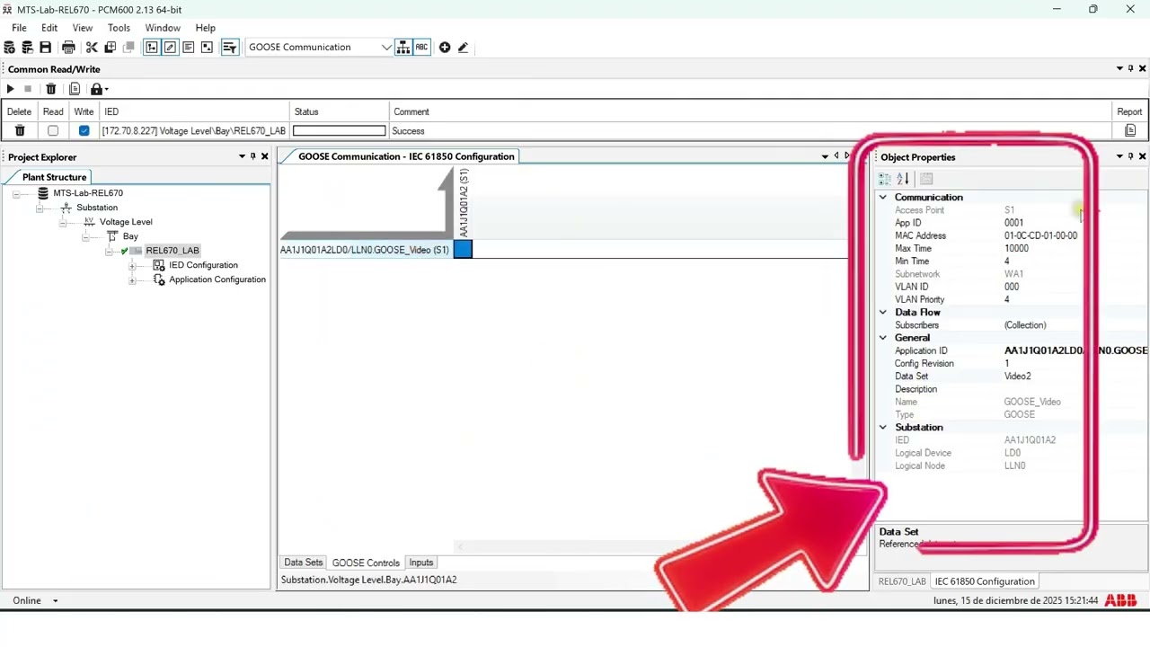1150x647 pixels.
Task: Open the File menu
Action: (19, 29)
